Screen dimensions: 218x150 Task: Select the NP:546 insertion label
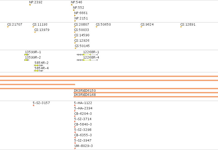pos(77,2)
